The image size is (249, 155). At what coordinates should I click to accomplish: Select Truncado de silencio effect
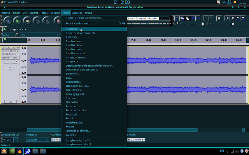point(94,131)
